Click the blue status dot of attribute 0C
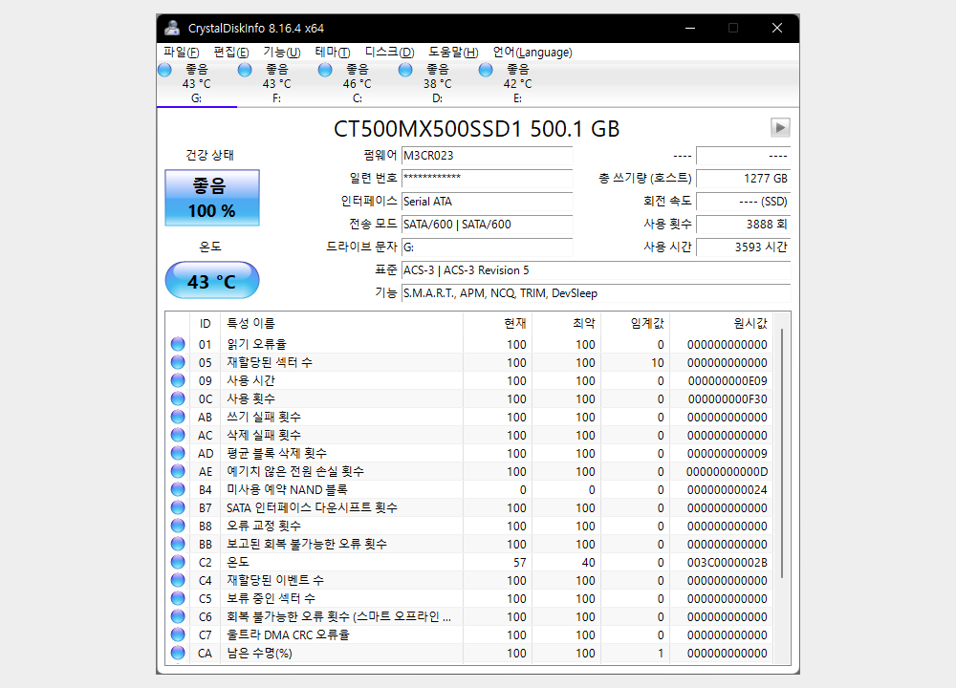956x688 pixels. point(178,398)
